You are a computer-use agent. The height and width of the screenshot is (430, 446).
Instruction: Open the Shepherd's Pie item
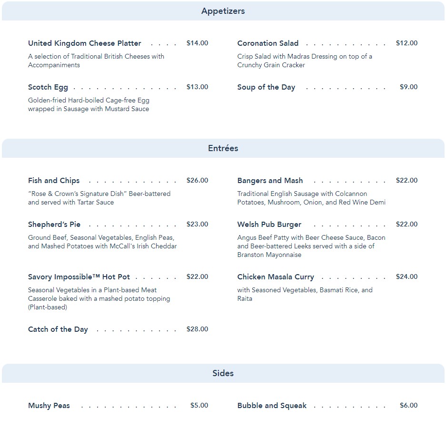tap(54, 225)
